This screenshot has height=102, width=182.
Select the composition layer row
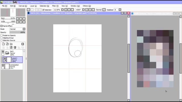(12, 67)
